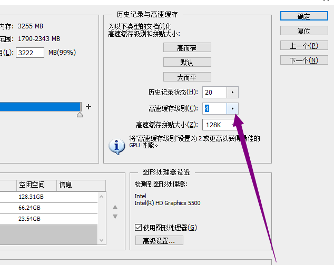This screenshot has width=334, height=265.
Task: Click the info bubble icon
Action: (x=117, y=147)
